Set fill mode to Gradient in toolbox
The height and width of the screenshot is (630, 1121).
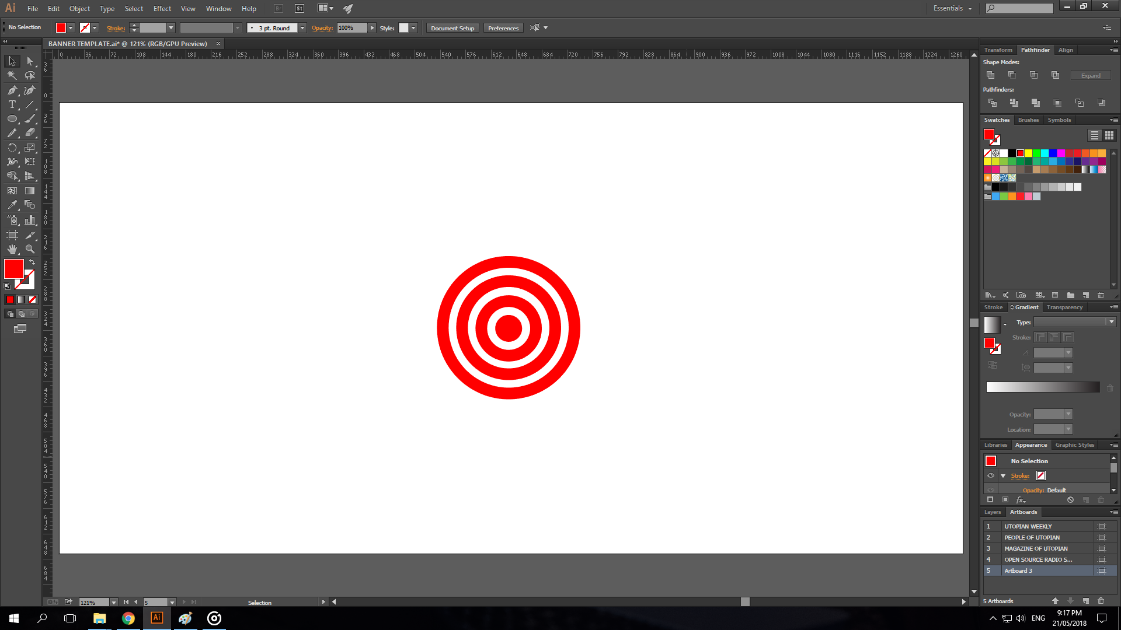[21, 300]
